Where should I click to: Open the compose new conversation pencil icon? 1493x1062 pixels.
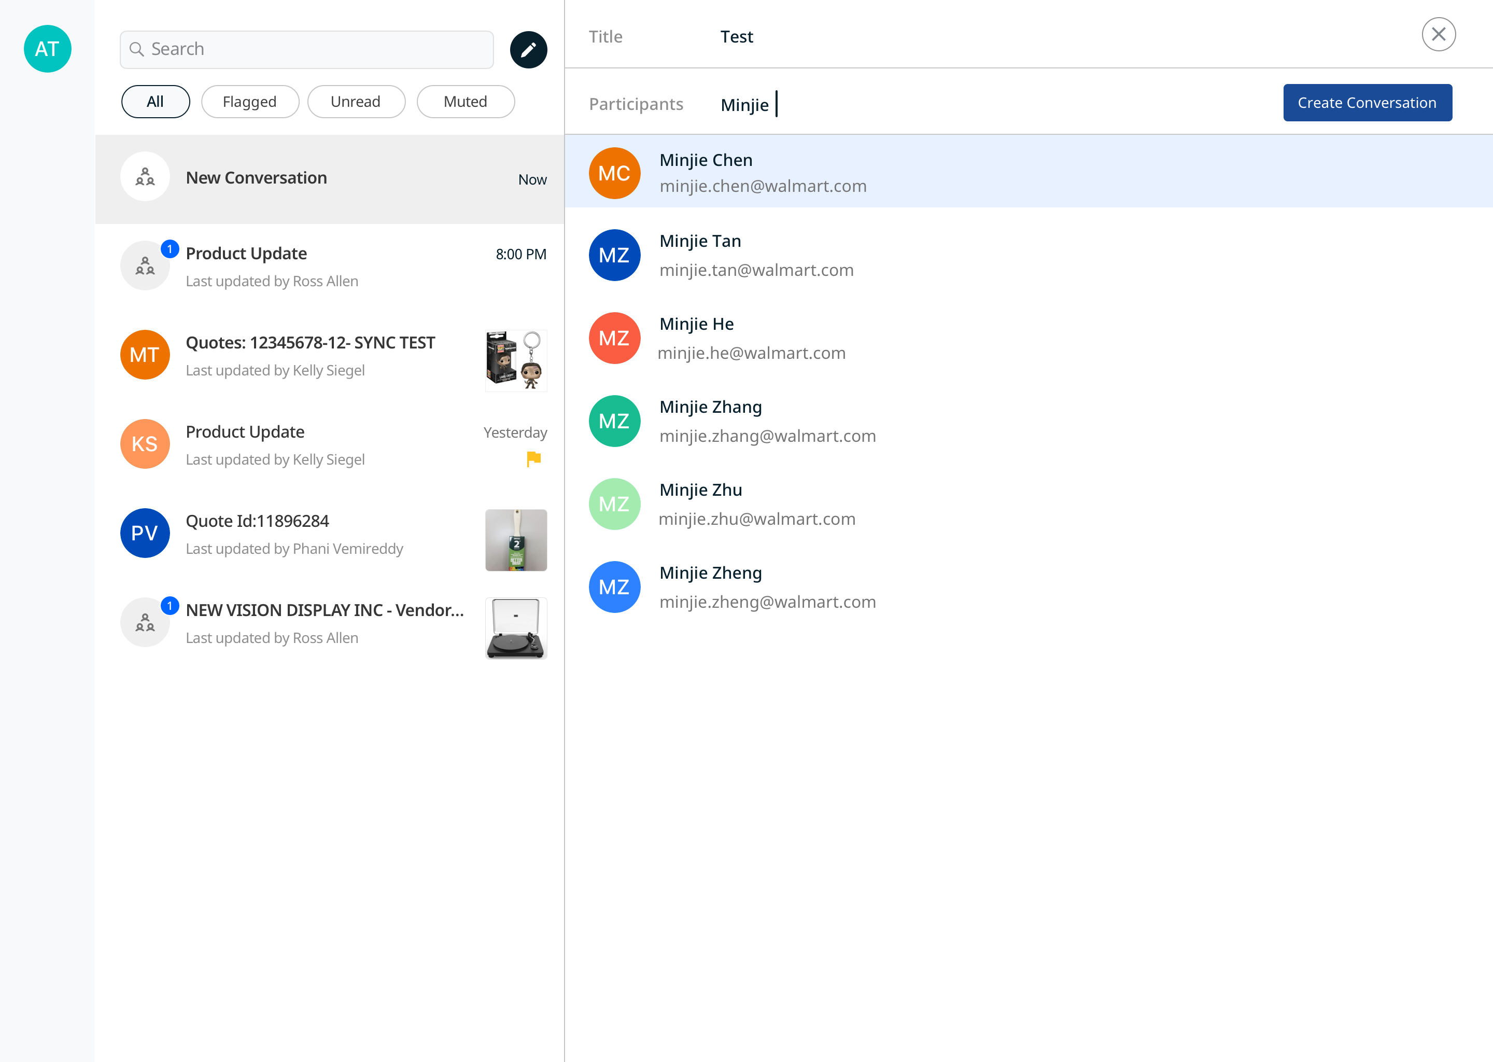(528, 49)
